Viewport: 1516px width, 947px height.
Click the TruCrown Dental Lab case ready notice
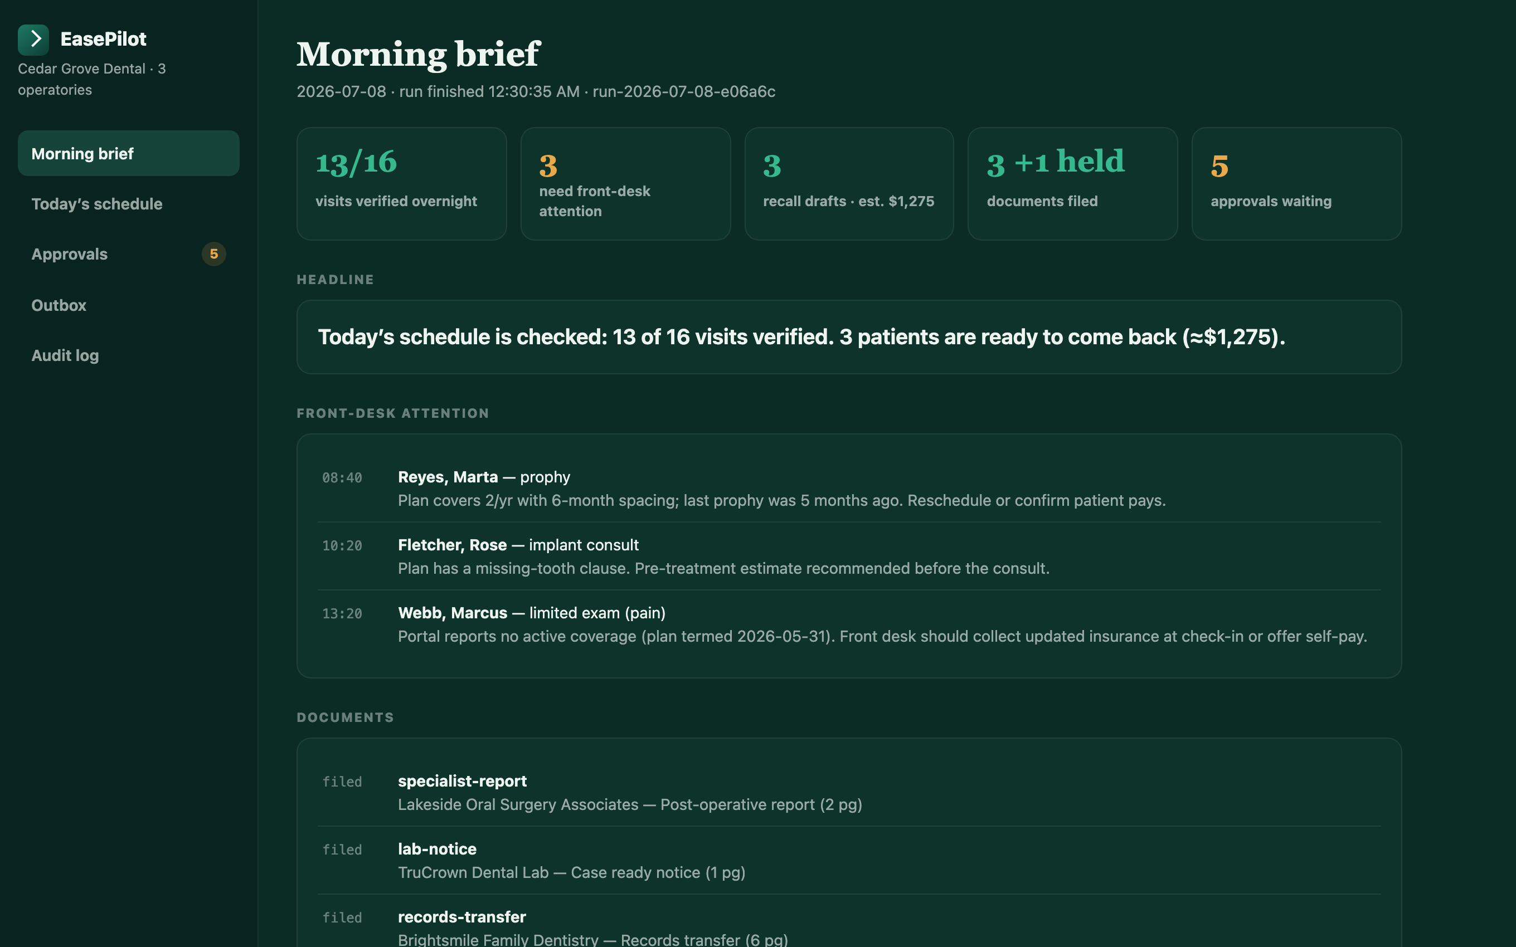(x=571, y=872)
